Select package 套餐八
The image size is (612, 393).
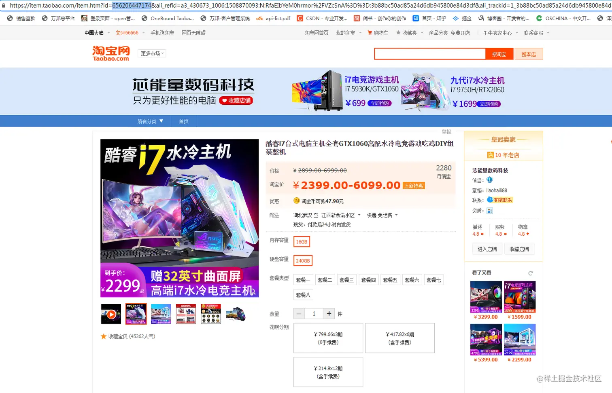[303, 295]
